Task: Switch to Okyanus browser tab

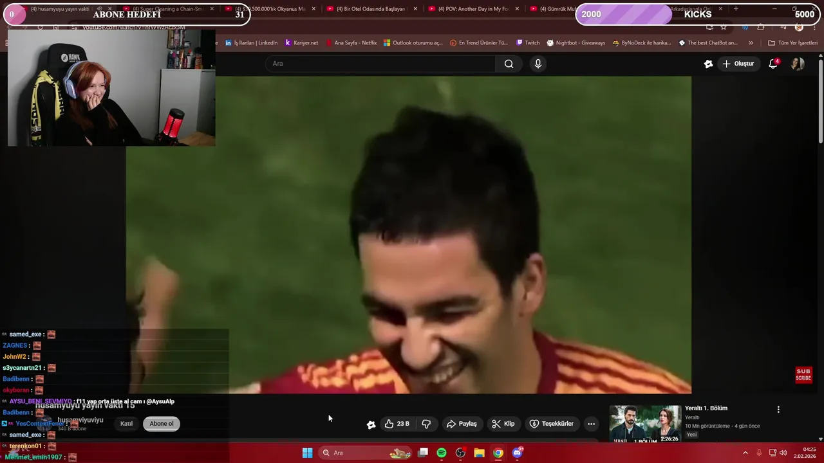Action: coord(270,9)
